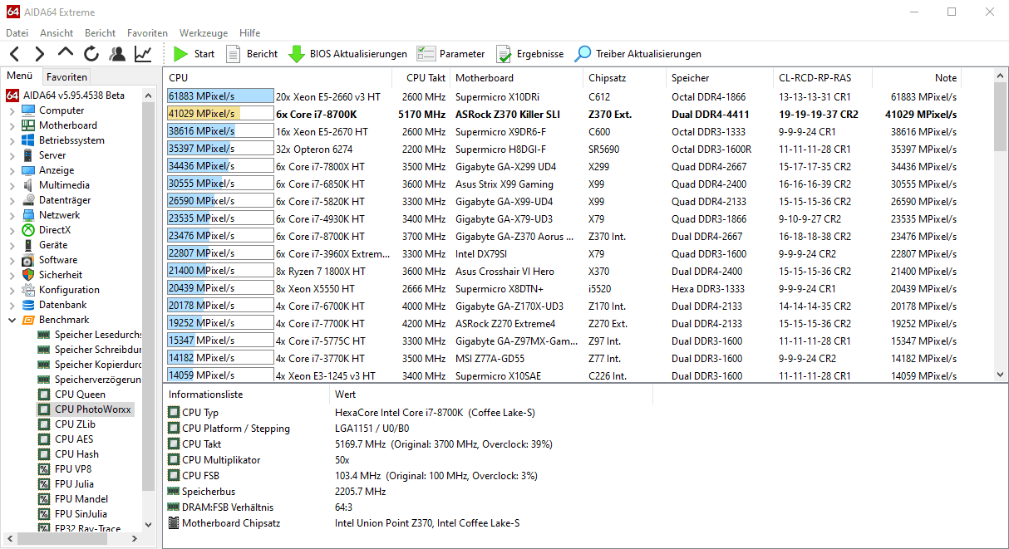Viewport: 1009px width, 549px height.
Task: Open the Bericht menu in the menu bar
Action: pyautogui.click(x=101, y=33)
